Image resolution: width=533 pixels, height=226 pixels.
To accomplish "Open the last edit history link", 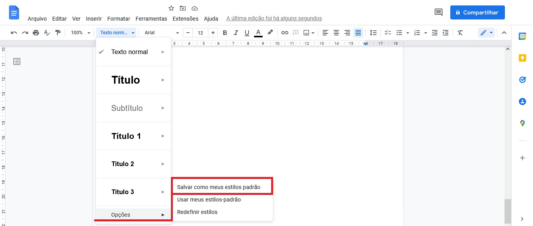I will point(274,18).
